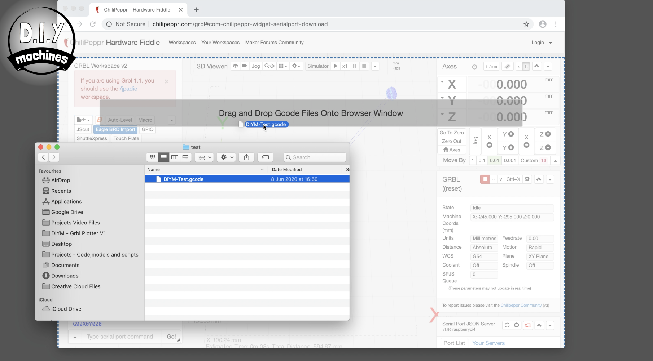Screen dimensions: 653x361
Task: Open the GRBL panel dropdown caret
Action: (x=550, y=179)
